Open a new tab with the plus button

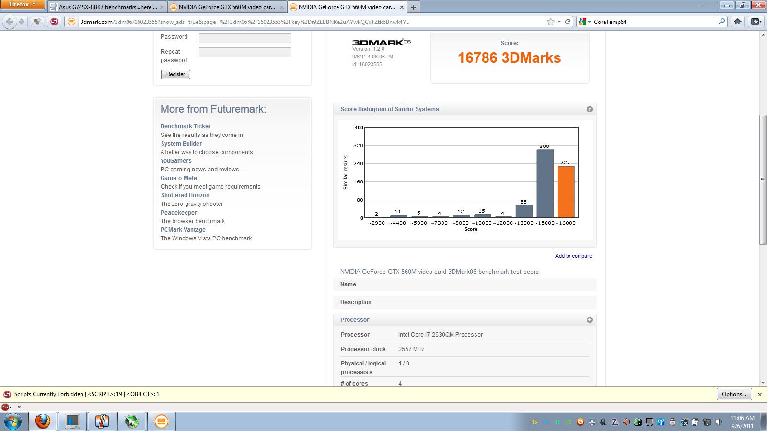413,7
